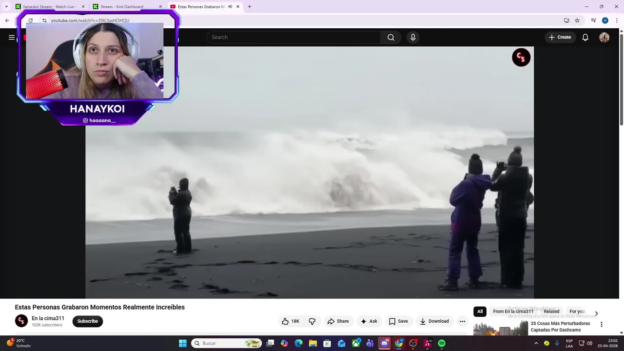Viewport: 624px width, 351px height.
Task: Open a new browser tab
Action: pos(250,7)
